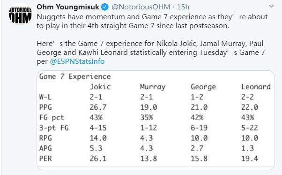
Task: Click the W-L row label
Action: (x=45, y=97)
